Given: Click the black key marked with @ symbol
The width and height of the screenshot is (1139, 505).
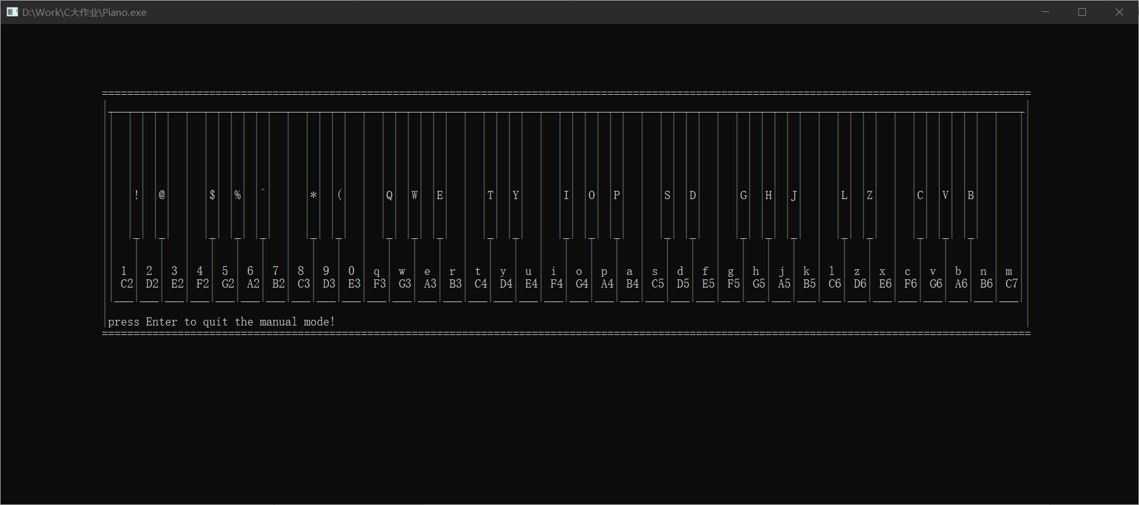Looking at the screenshot, I should point(162,177).
